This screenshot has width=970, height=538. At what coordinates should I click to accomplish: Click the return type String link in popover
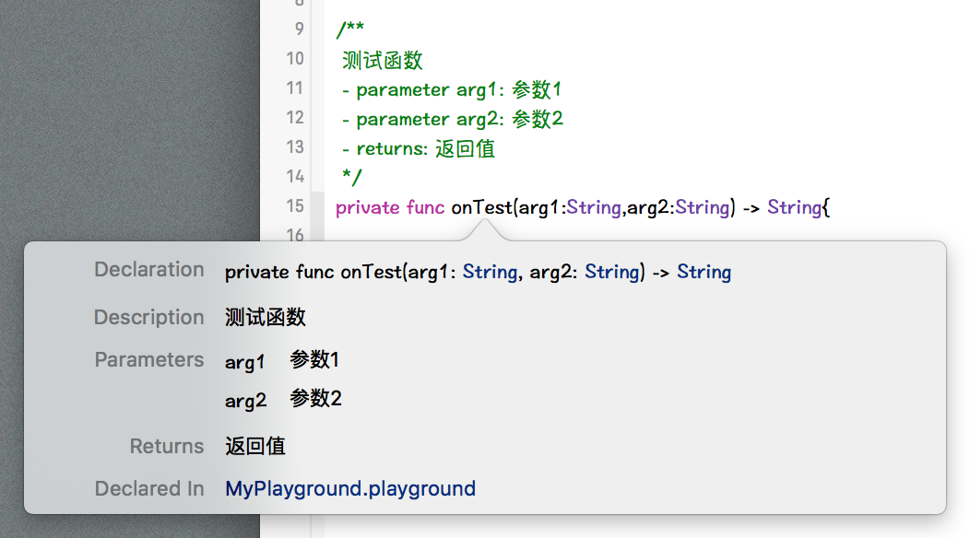pos(704,272)
